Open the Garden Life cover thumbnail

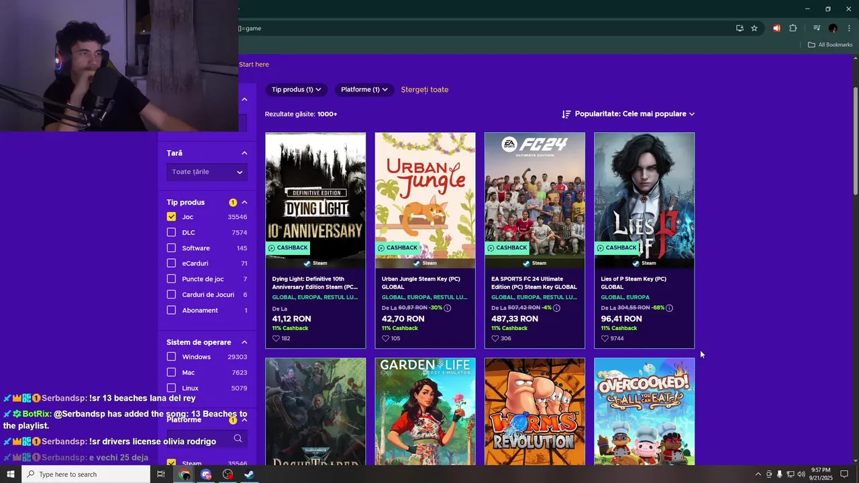(x=425, y=411)
